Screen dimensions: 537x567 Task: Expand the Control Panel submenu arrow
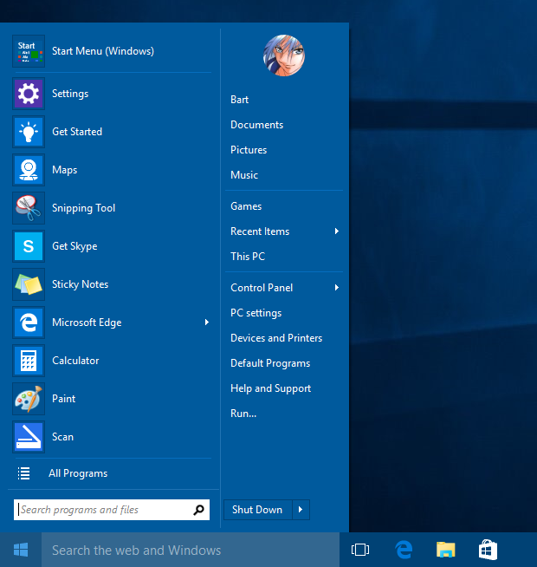point(336,288)
